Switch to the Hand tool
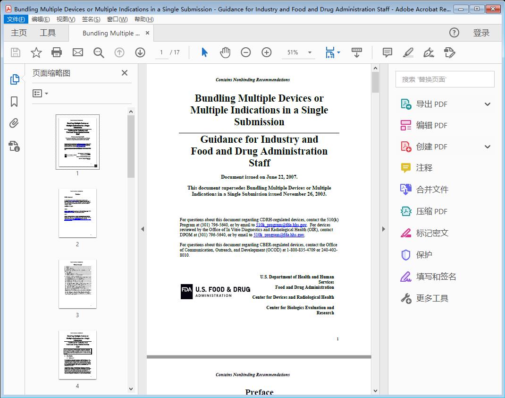This screenshot has width=505, height=398. (x=225, y=52)
